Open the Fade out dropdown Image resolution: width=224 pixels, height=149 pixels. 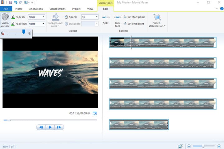click(37, 24)
